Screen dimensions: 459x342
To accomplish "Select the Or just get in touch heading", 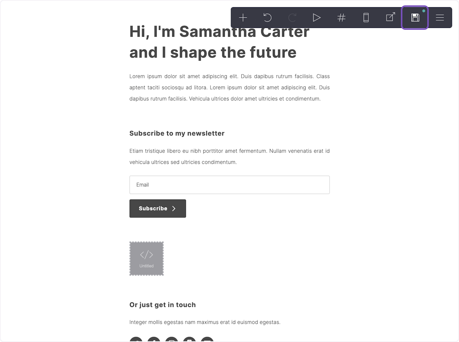I will pos(163,305).
